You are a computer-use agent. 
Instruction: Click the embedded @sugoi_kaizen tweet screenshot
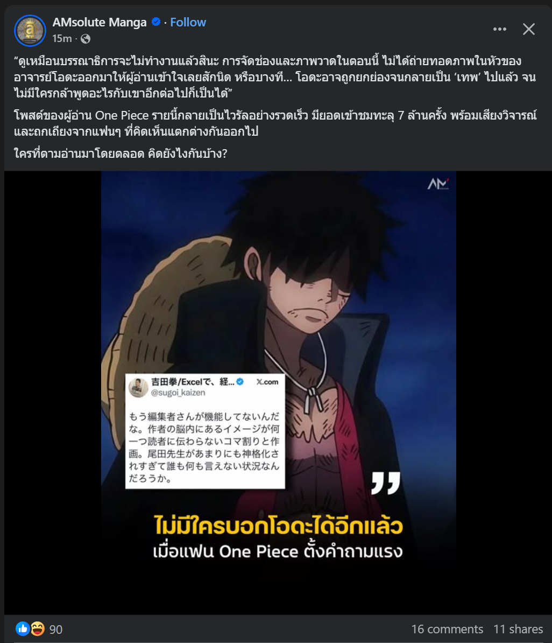point(205,431)
